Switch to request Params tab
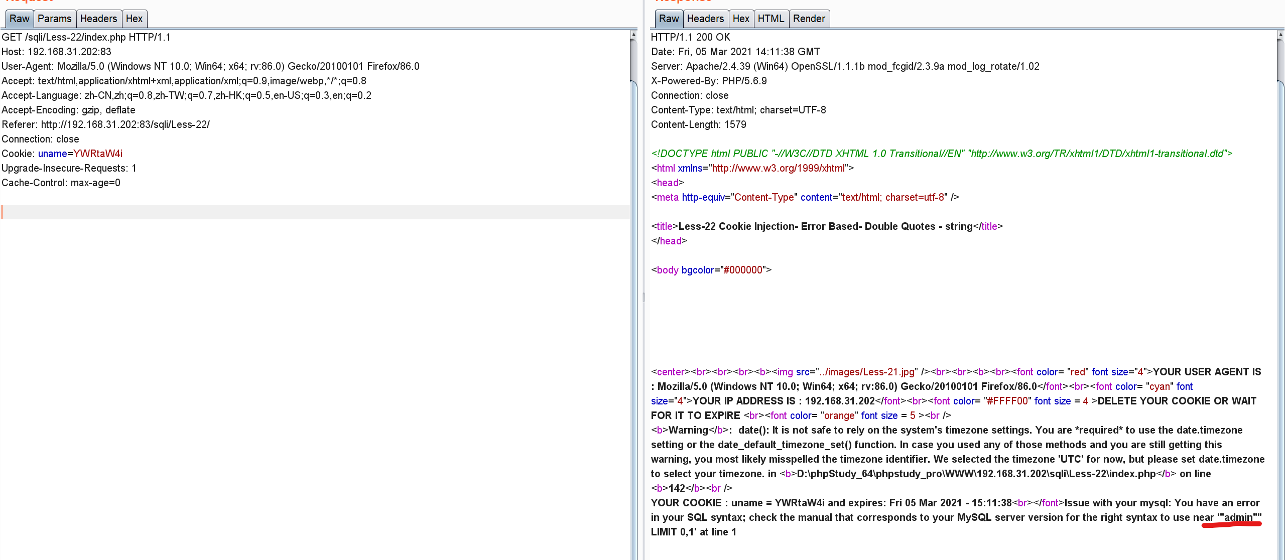The width and height of the screenshot is (1285, 560). tap(54, 19)
